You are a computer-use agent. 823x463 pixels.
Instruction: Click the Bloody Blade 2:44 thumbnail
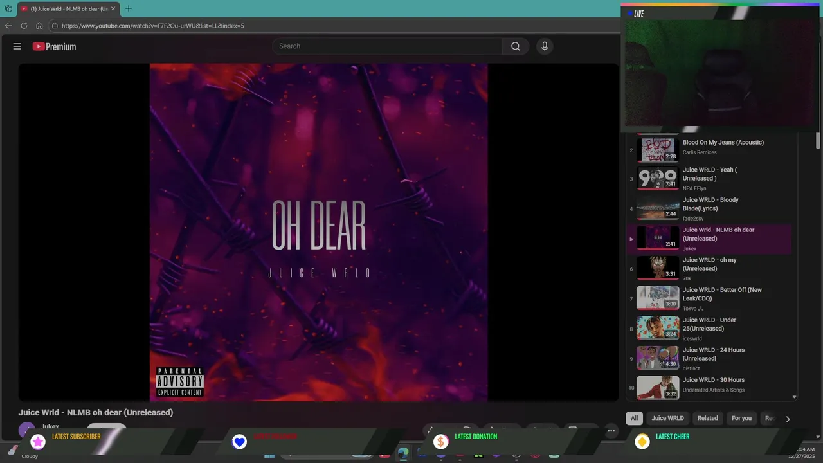pyautogui.click(x=658, y=209)
